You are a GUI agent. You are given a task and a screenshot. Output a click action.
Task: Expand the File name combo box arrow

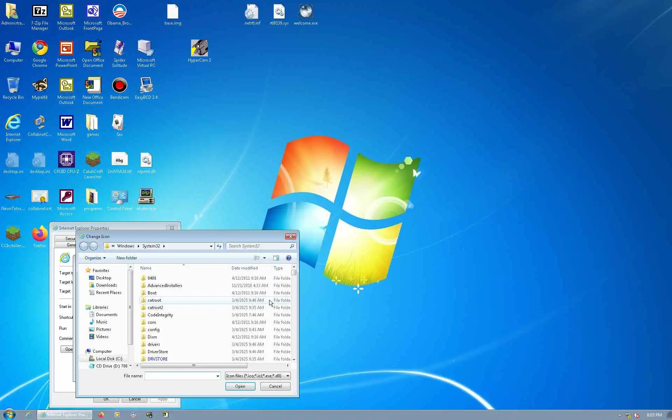pyautogui.click(x=218, y=376)
